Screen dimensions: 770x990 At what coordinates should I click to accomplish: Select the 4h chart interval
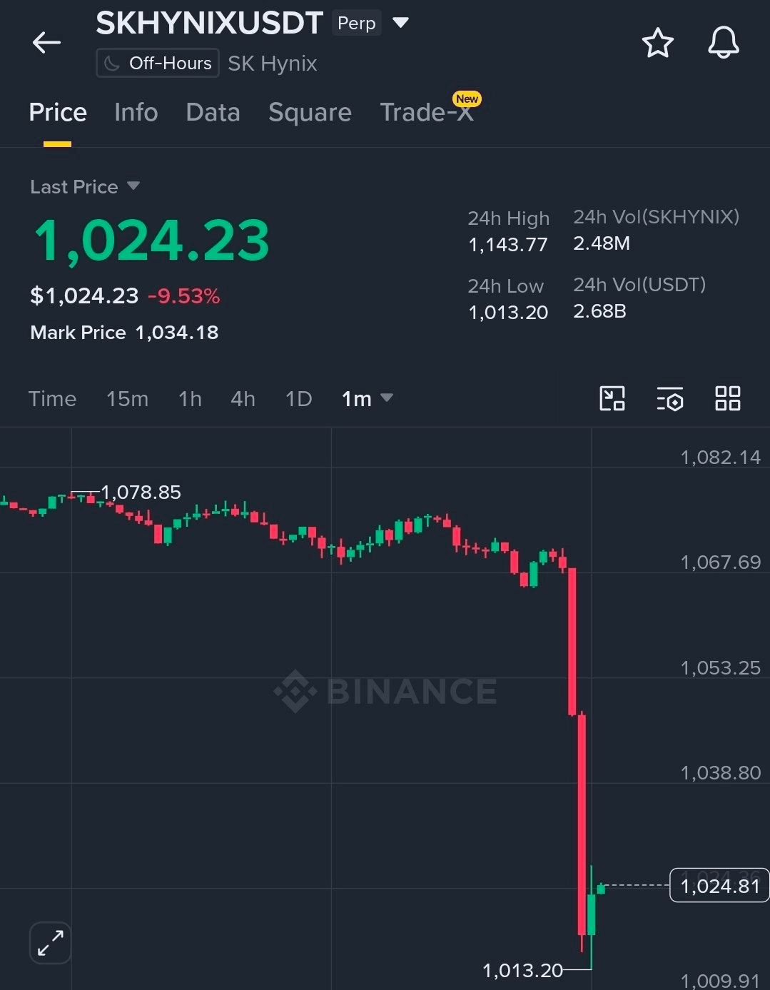click(x=243, y=399)
